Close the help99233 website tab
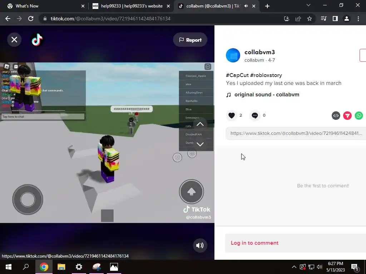This screenshot has height=274, width=366. pyautogui.click(x=168, y=6)
